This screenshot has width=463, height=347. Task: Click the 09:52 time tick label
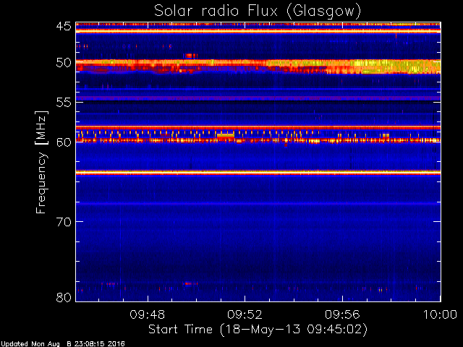pyautogui.click(x=245, y=314)
